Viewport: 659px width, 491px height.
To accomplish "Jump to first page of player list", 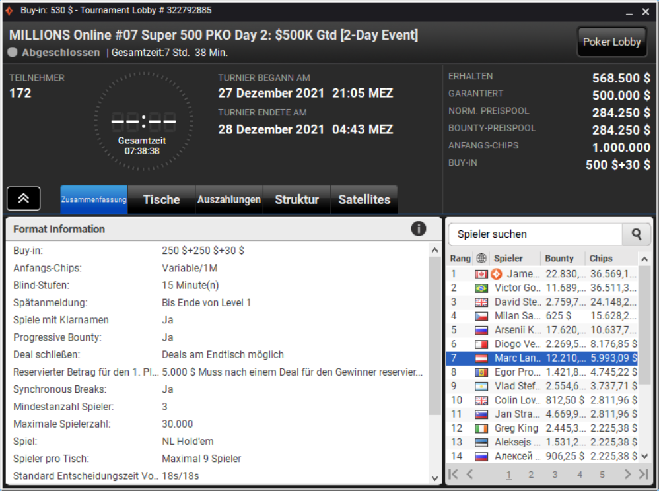I will click(453, 475).
